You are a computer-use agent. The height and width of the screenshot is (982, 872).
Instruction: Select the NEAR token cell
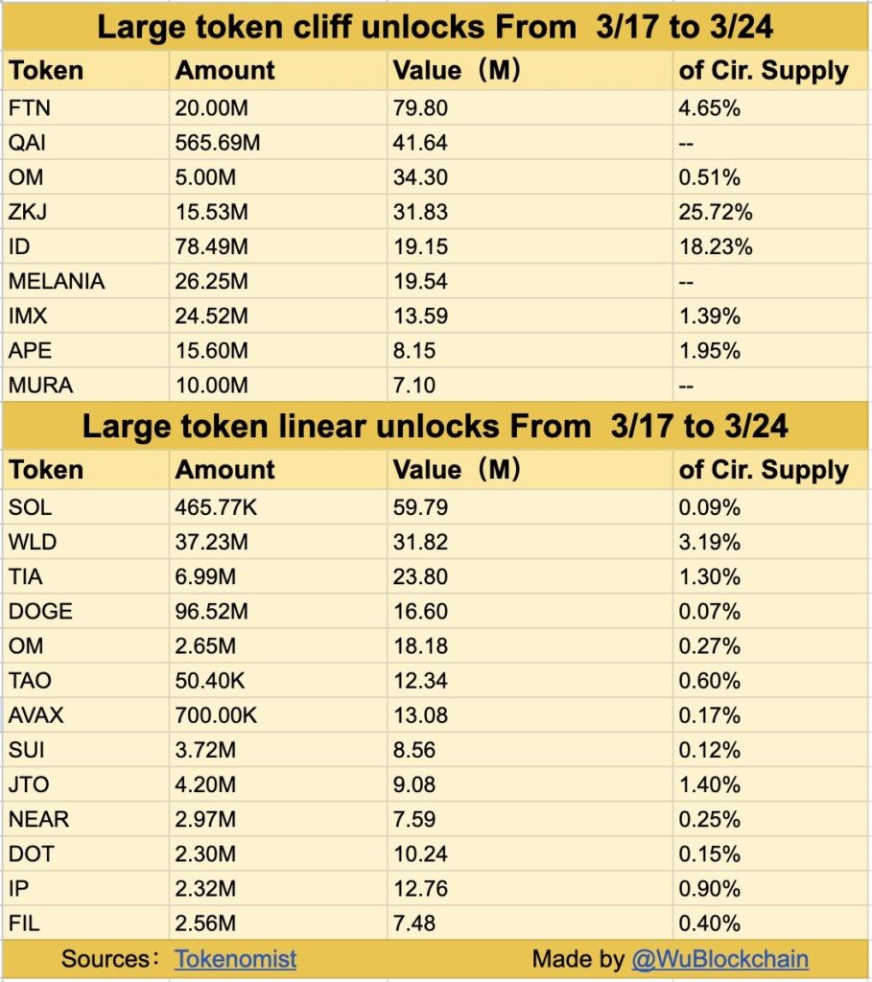tap(38, 819)
